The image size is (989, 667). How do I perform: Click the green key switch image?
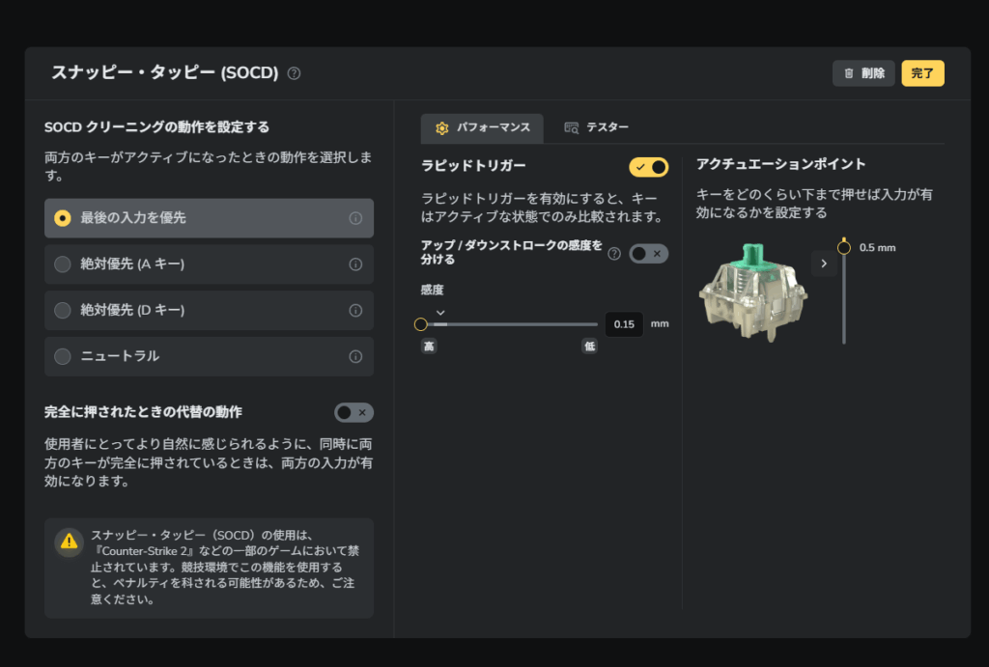coord(753,289)
